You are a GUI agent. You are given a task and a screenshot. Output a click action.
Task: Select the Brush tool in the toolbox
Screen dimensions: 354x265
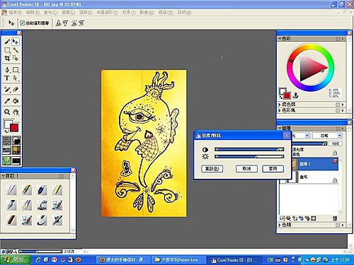click(x=7, y=42)
